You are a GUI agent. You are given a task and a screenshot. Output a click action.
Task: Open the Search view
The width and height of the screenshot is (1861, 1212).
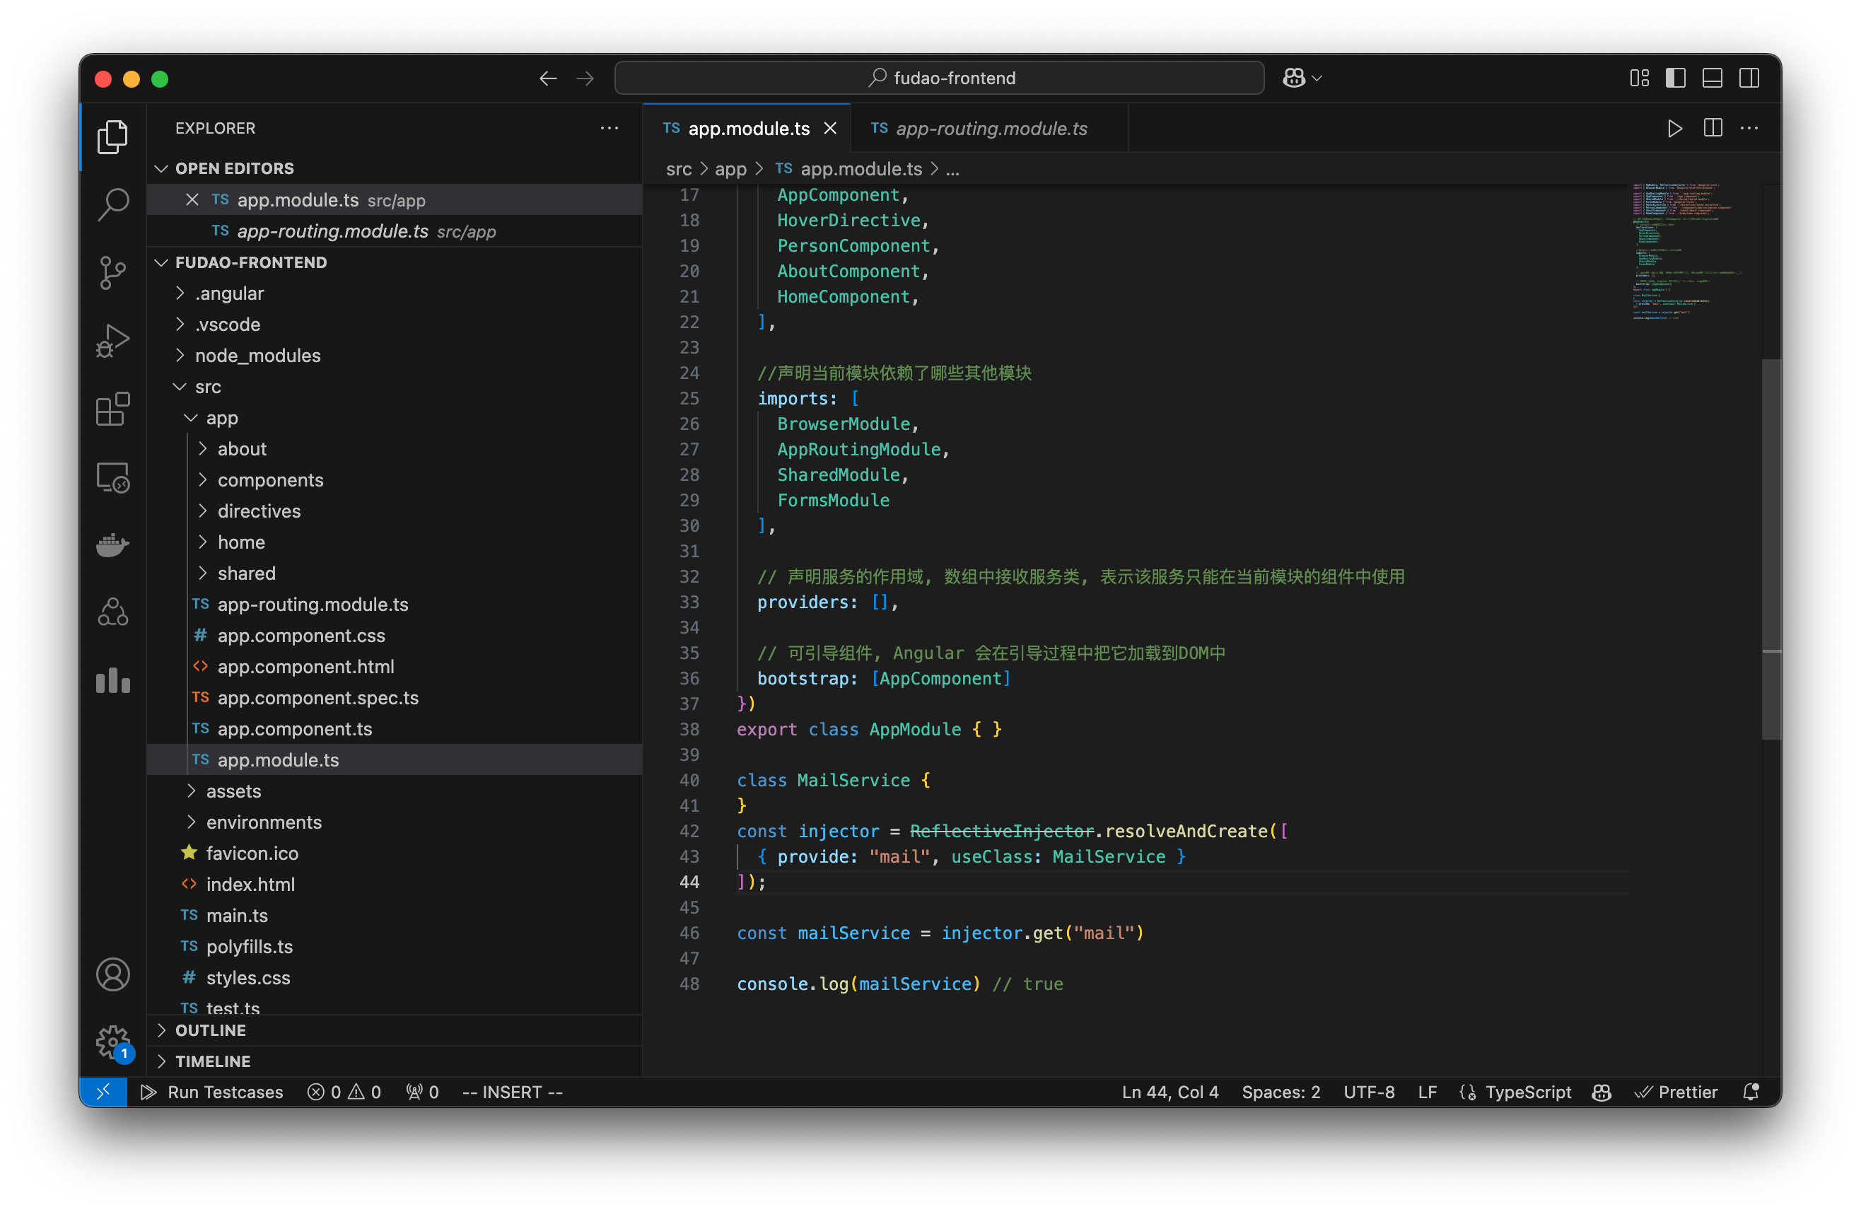(112, 204)
